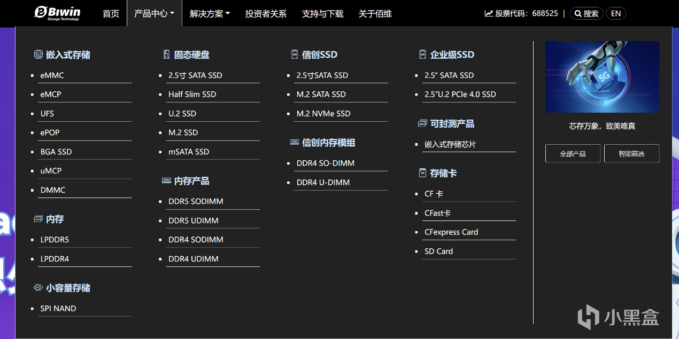Click the 存储卡 heading text
This screenshot has height=339, width=679.
(444, 173)
